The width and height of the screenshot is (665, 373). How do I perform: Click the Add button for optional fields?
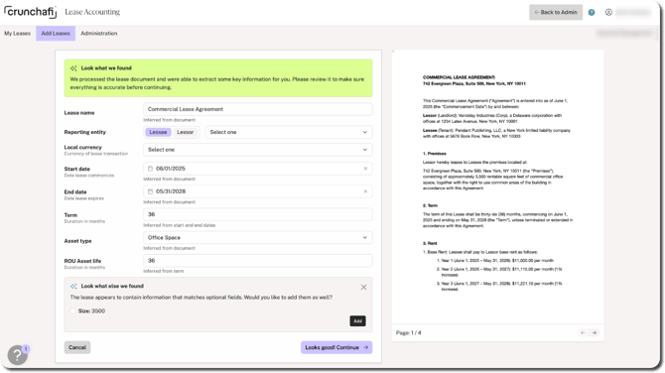[357, 320]
